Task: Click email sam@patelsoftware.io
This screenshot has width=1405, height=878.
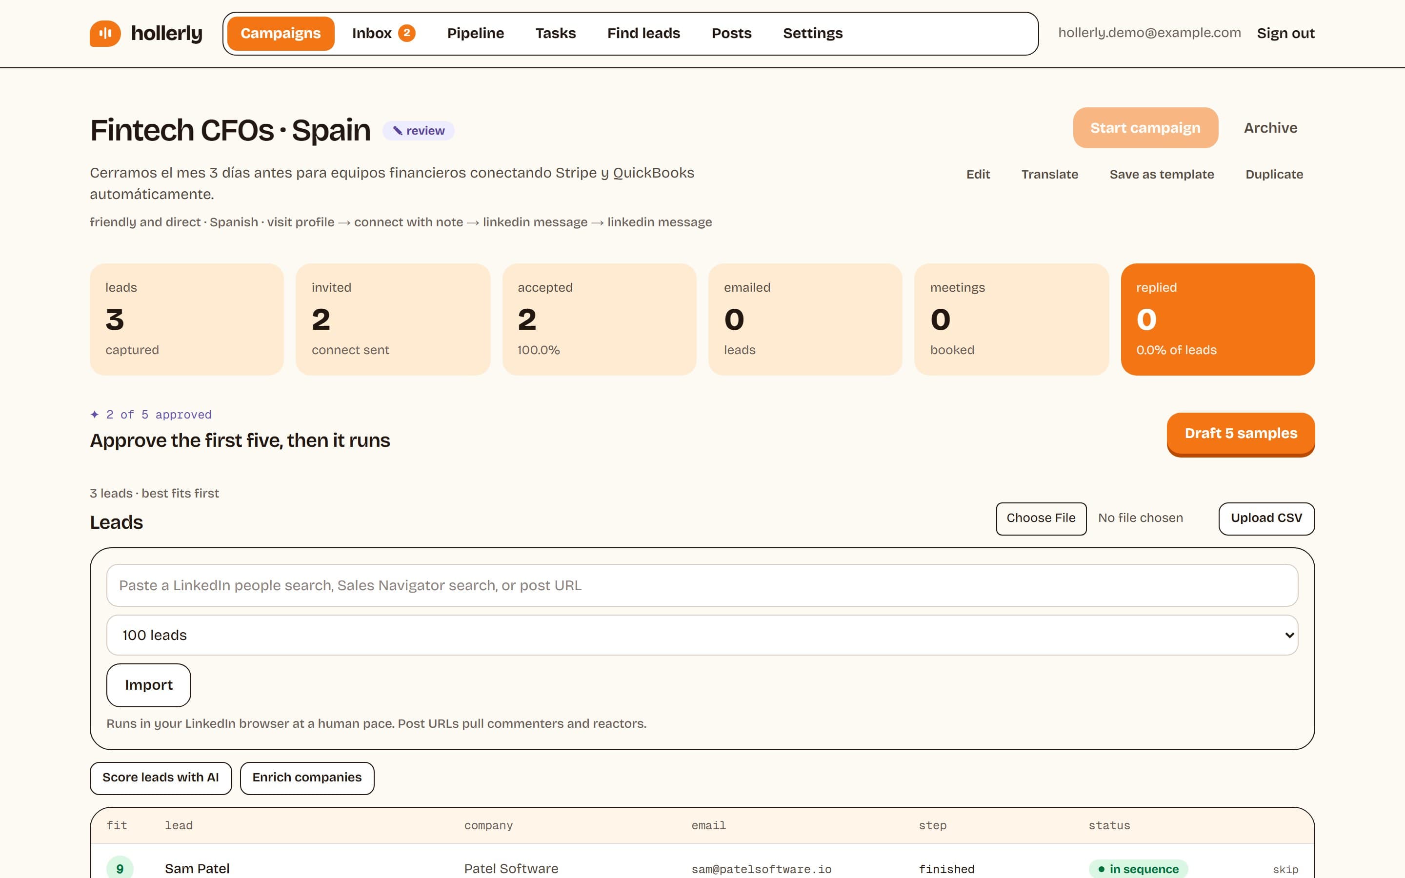Action: pos(761,869)
